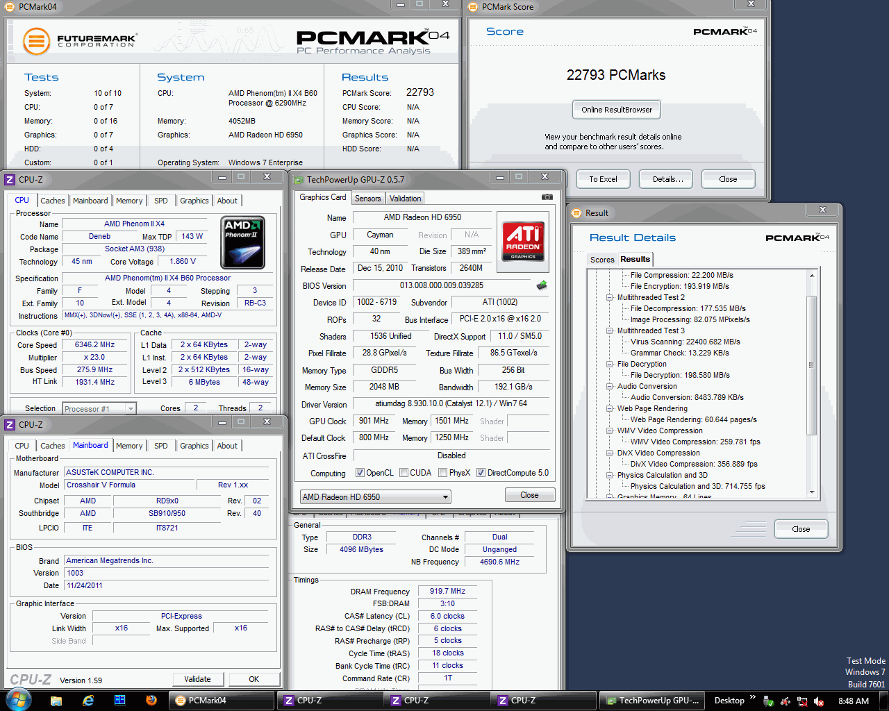Switch to PCMark04 taskbar button
Viewport: 889px width, 711px height.
pos(222,701)
